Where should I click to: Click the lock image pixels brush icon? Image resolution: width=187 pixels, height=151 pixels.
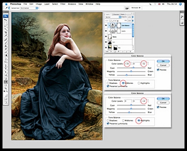pos(113,21)
